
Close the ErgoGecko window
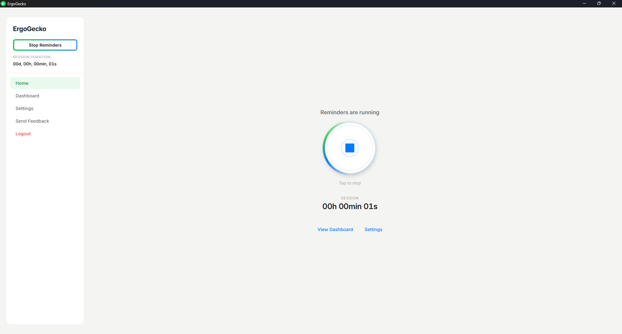coord(614,4)
